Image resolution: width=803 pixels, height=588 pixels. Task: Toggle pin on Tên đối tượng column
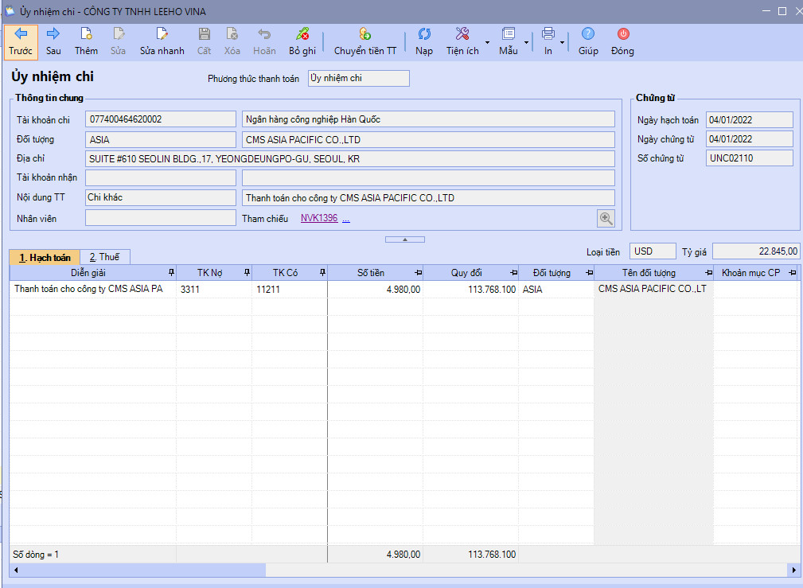point(708,272)
